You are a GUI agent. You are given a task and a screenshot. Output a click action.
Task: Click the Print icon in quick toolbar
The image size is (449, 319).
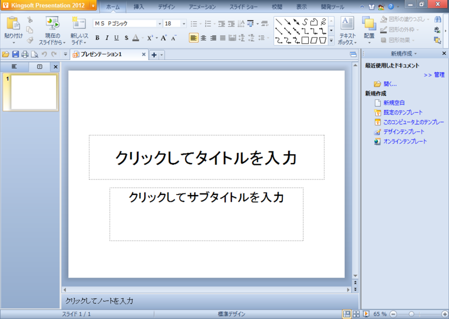coord(25,54)
